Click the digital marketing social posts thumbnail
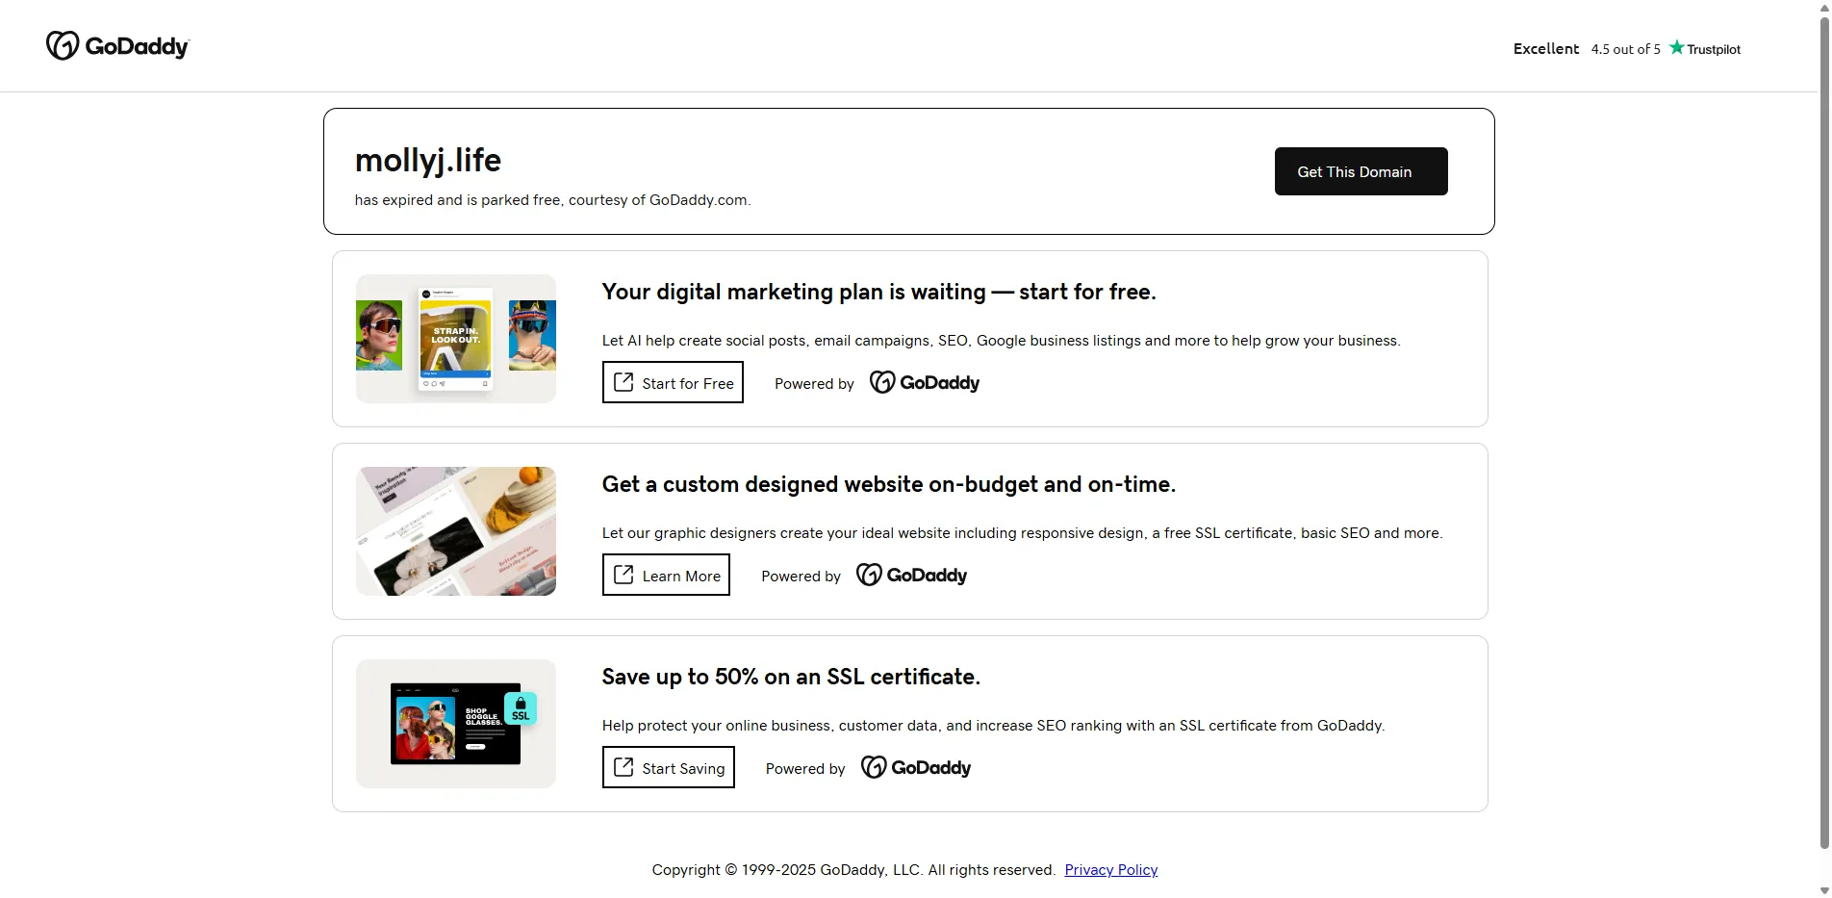1832x898 pixels. tap(456, 339)
